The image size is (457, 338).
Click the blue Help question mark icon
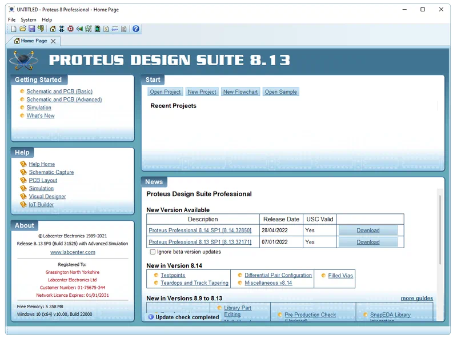(x=136, y=29)
